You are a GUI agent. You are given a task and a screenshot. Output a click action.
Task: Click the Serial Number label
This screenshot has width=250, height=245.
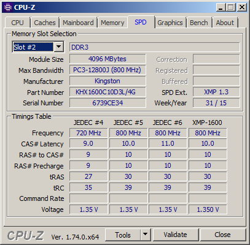[43, 103]
